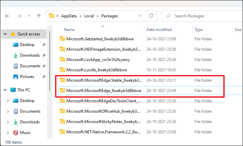Select the Microsoft.LockApp_cw5n1h2txyewy folder
This screenshot has width=243, height=146.
[x=98, y=60]
